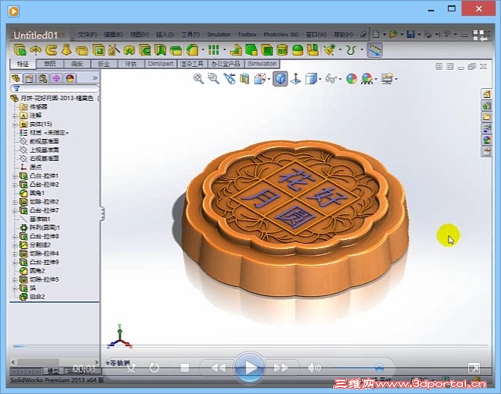Expand the 分割线2 feature node
501x394 pixels.
pyautogui.click(x=14, y=245)
